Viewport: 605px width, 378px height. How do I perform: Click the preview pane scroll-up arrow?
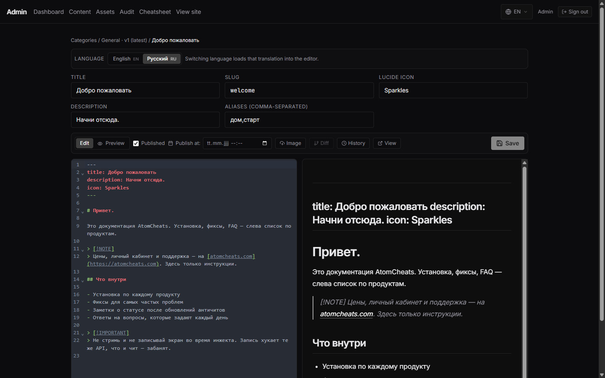524,163
